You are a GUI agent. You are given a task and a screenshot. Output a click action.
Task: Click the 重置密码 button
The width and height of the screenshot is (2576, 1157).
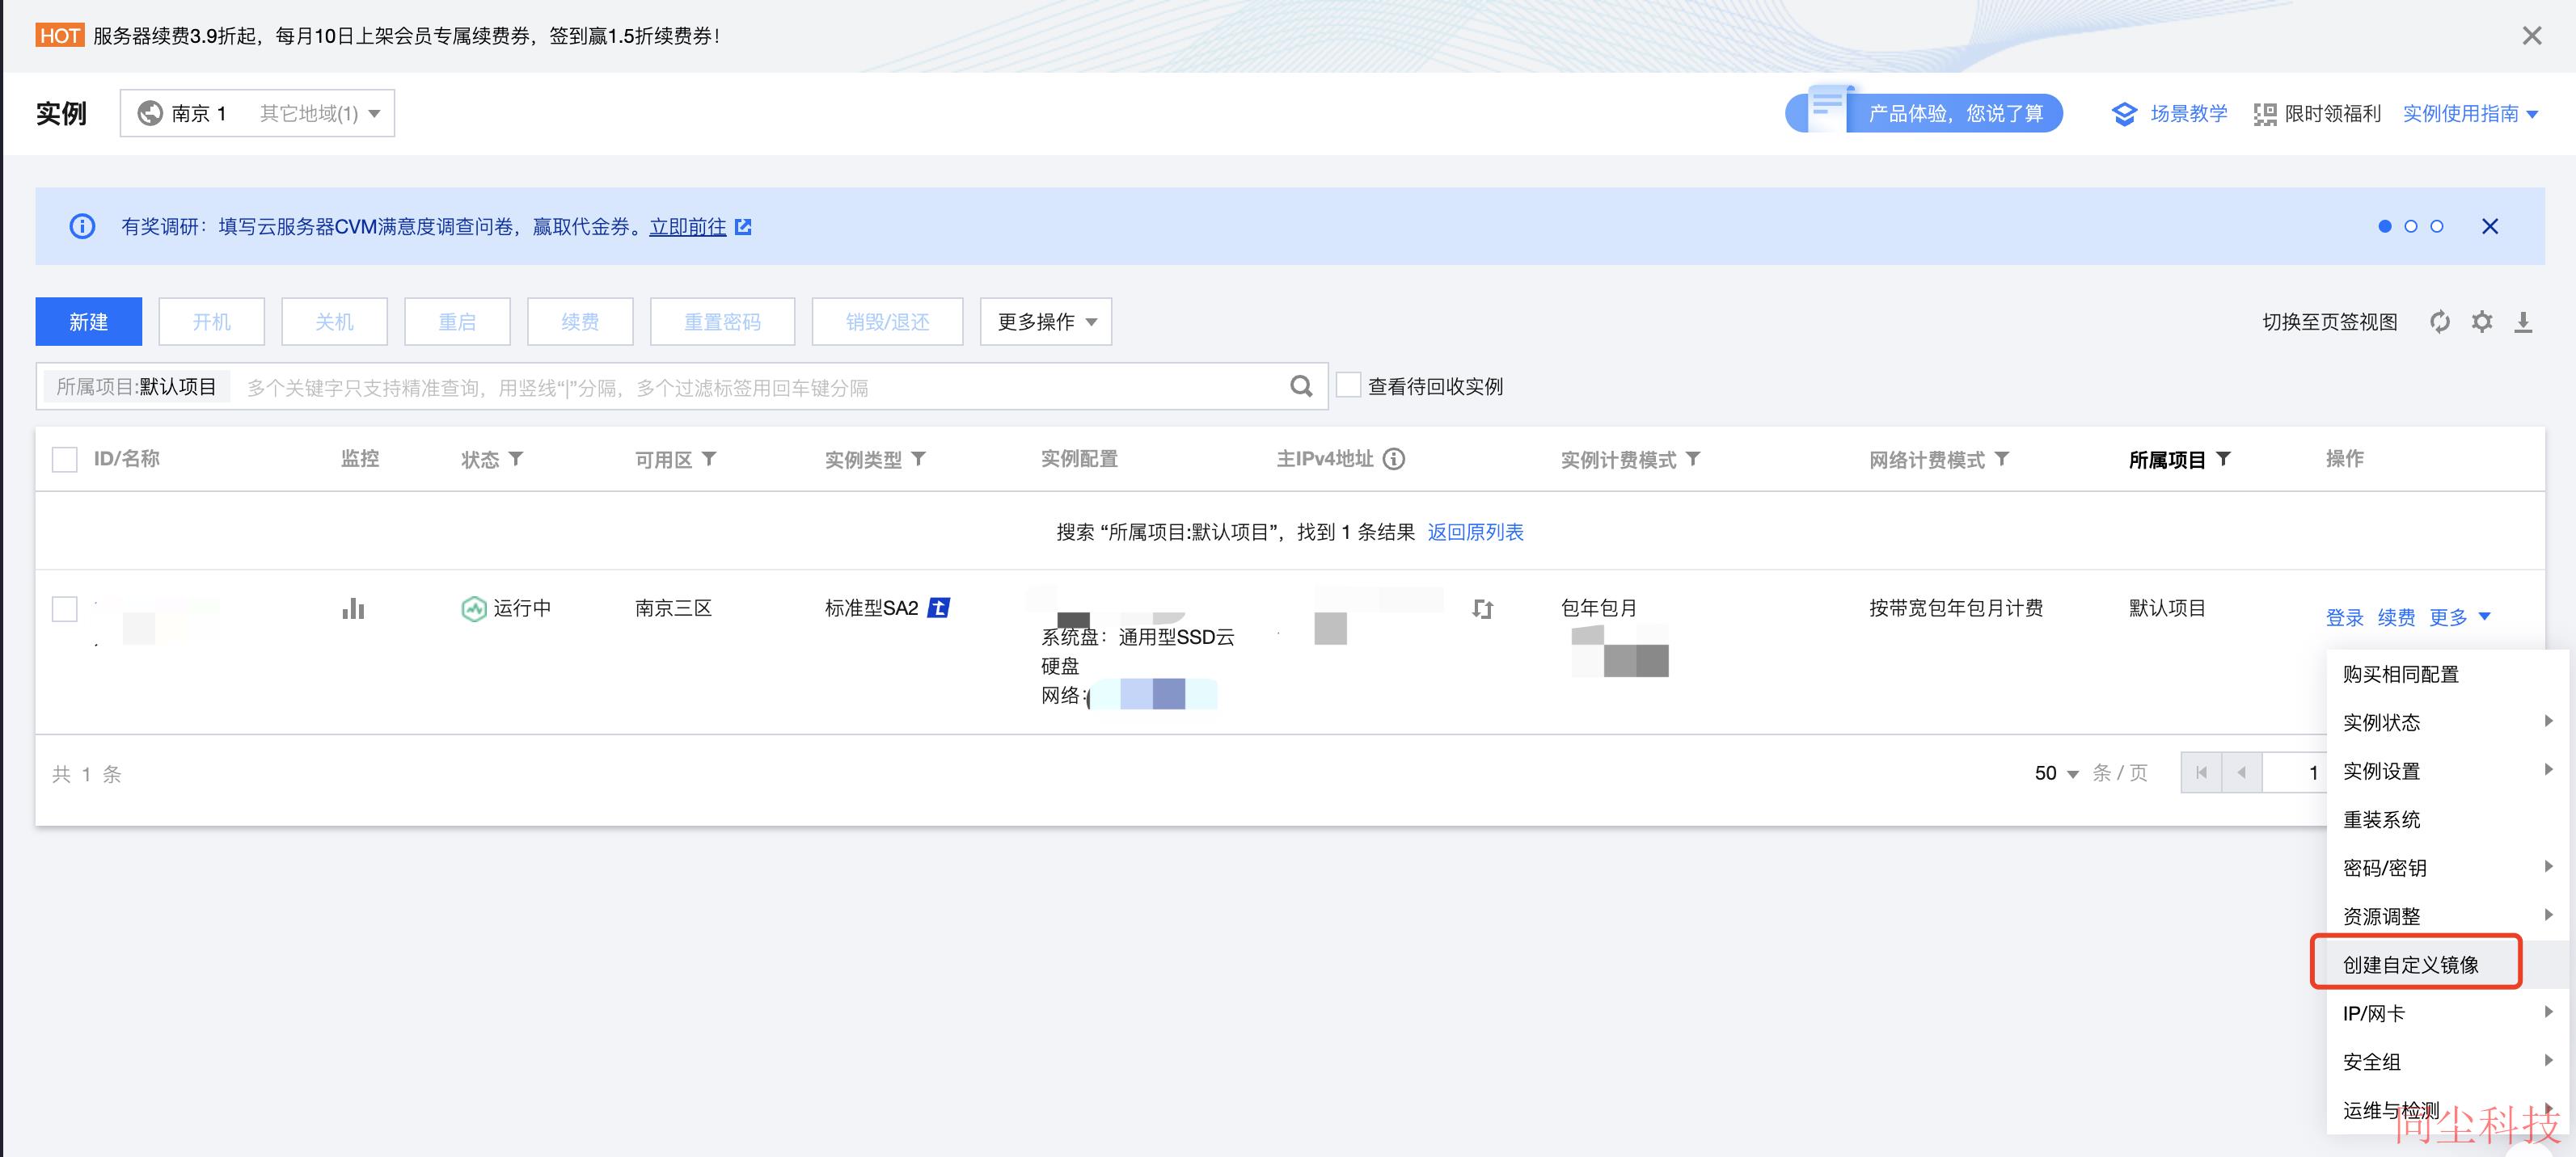[x=723, y=322]
